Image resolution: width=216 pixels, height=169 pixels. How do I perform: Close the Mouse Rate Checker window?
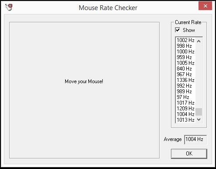pos(205,6)
